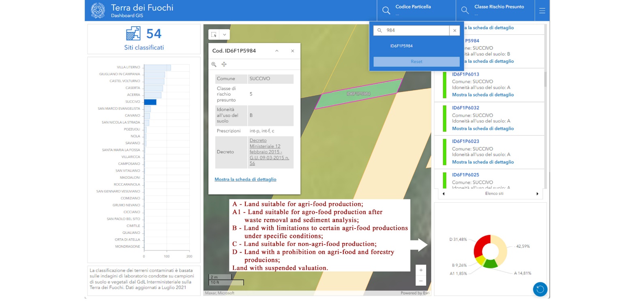Go to next page in Elenco siti
This screenshot has height=301, width=632.
click(537, 194)
